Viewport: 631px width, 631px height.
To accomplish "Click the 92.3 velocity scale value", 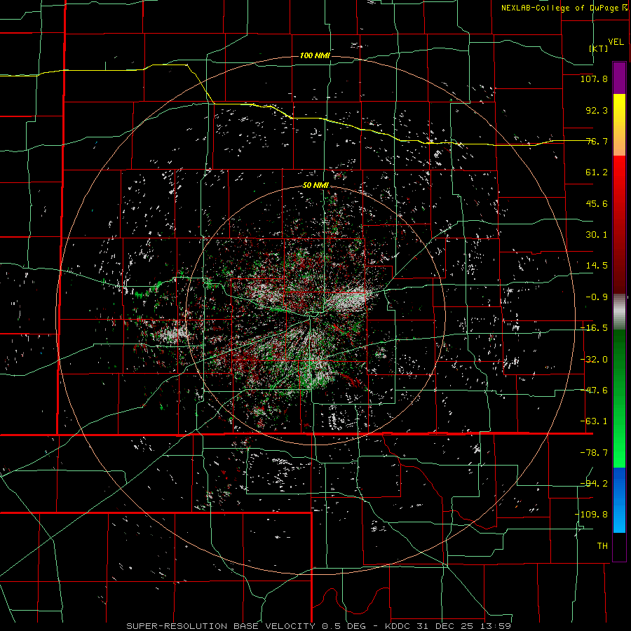I will (x=597, y=110).
